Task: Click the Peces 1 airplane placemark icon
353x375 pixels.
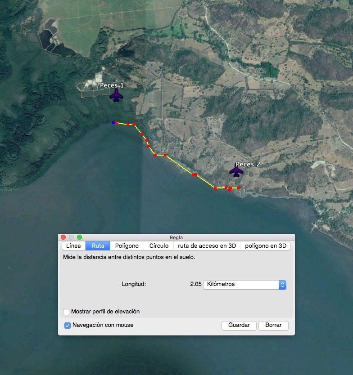Action: coord(116,95)
